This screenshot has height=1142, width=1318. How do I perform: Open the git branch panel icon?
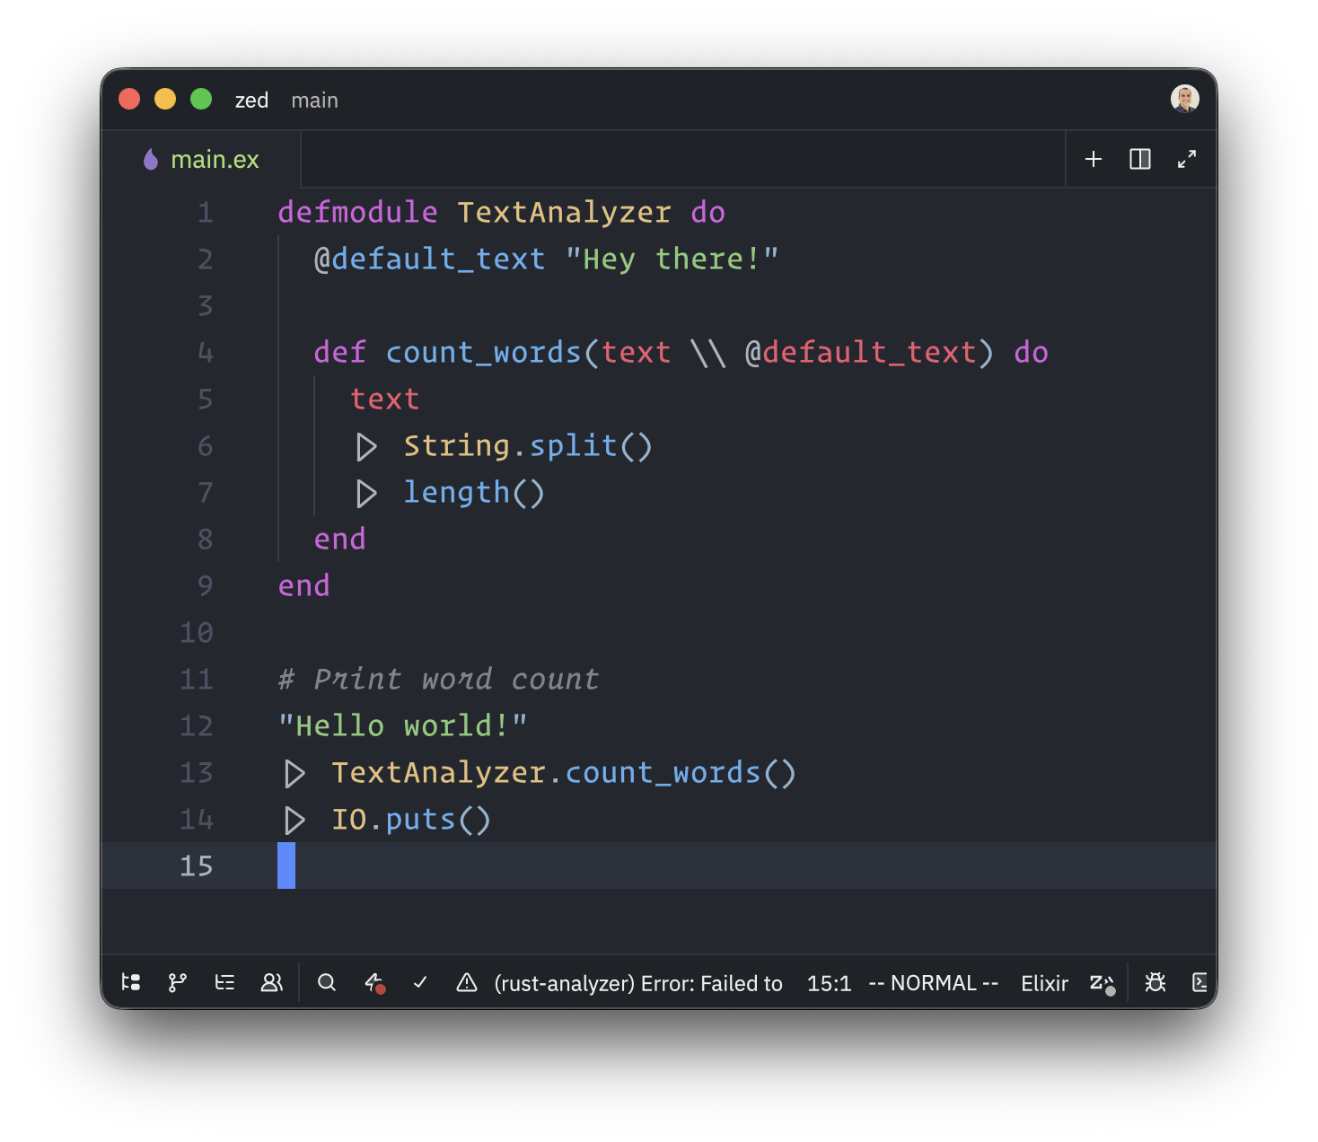[178, 982]
